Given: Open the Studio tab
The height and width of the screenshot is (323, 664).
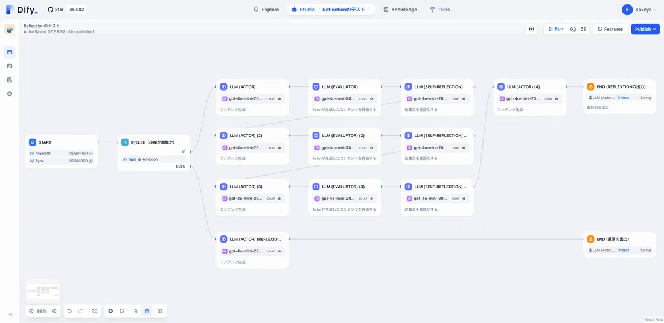Looking at the screenshot, I should tap(303, 10).
